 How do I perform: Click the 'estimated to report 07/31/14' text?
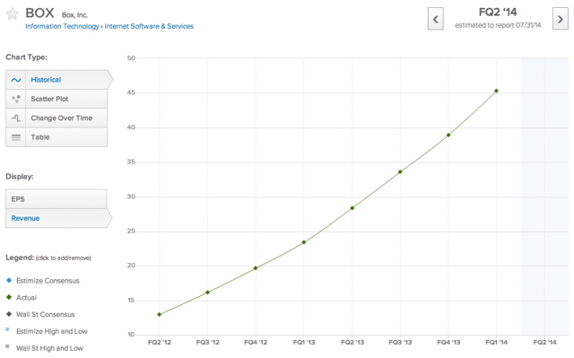tap(498, 25)
